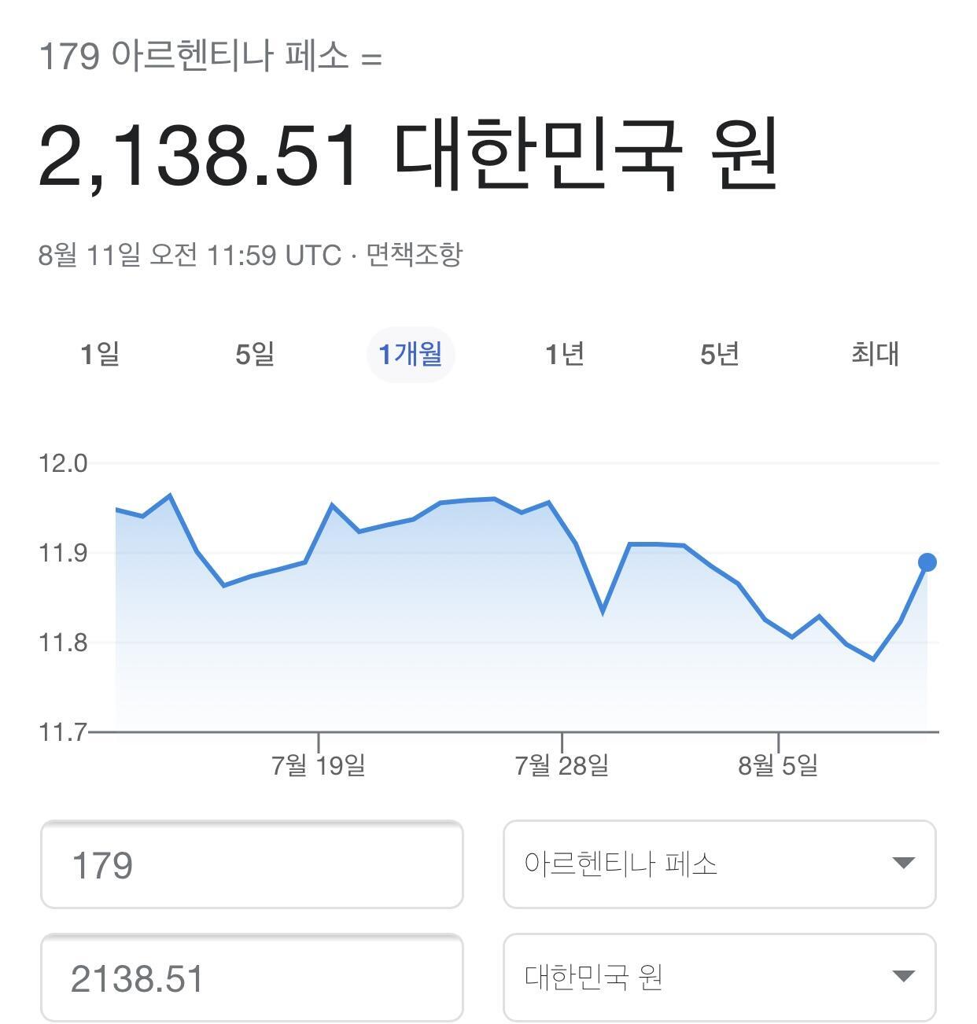The width and height of the screenshot is (977, 1024).
Task: Click the arrow icon beside 대한민국 원
Action: click(x=904, y=977)
